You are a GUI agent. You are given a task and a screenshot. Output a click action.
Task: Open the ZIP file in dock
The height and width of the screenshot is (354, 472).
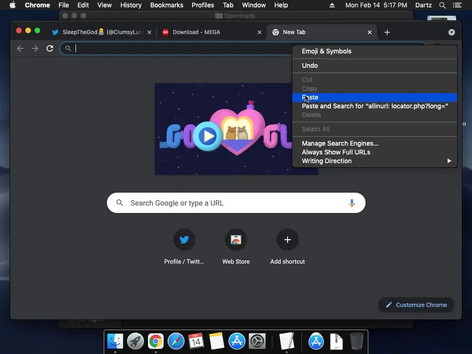pyautogui.click(x=336, y=342)
